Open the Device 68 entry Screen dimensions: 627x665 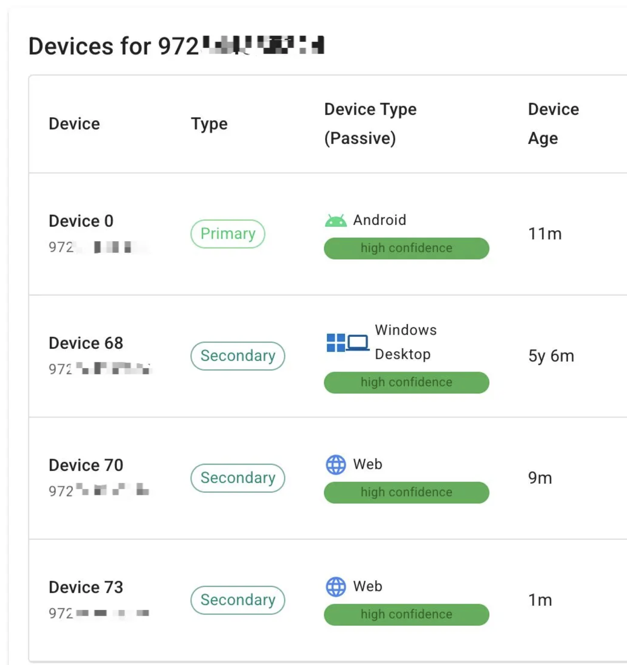pos(86,343)
